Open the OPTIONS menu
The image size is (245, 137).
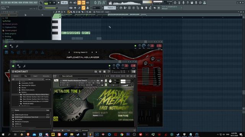click(26, 3)
